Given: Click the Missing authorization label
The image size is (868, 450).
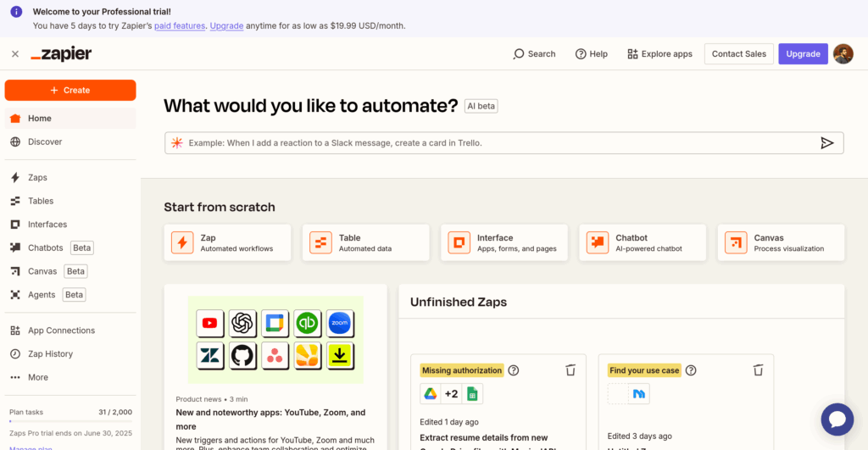Looking at the screenshot, I should (462, 370).
